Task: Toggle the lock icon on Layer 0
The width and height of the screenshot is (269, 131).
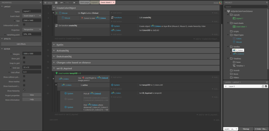Action: point(263,86)
